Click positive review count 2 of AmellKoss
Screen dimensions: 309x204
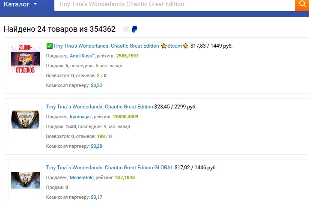click(98, 75)
